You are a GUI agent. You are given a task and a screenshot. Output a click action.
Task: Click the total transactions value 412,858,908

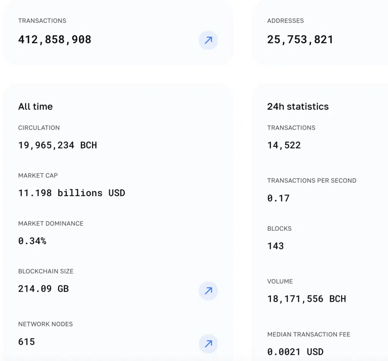(55, 40)
